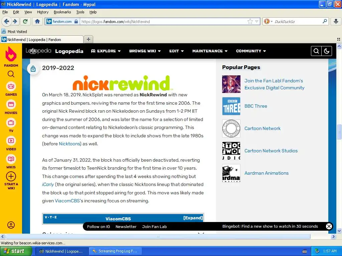This screenshot has height=256, width=342.
Task: Open the Maintenance dropdown menu
Action: coord(210,51)
